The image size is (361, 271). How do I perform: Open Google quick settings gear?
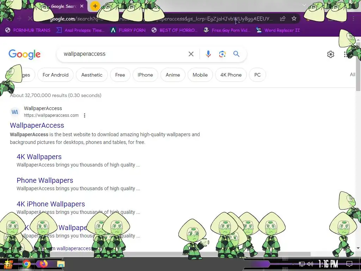point(331,54)
